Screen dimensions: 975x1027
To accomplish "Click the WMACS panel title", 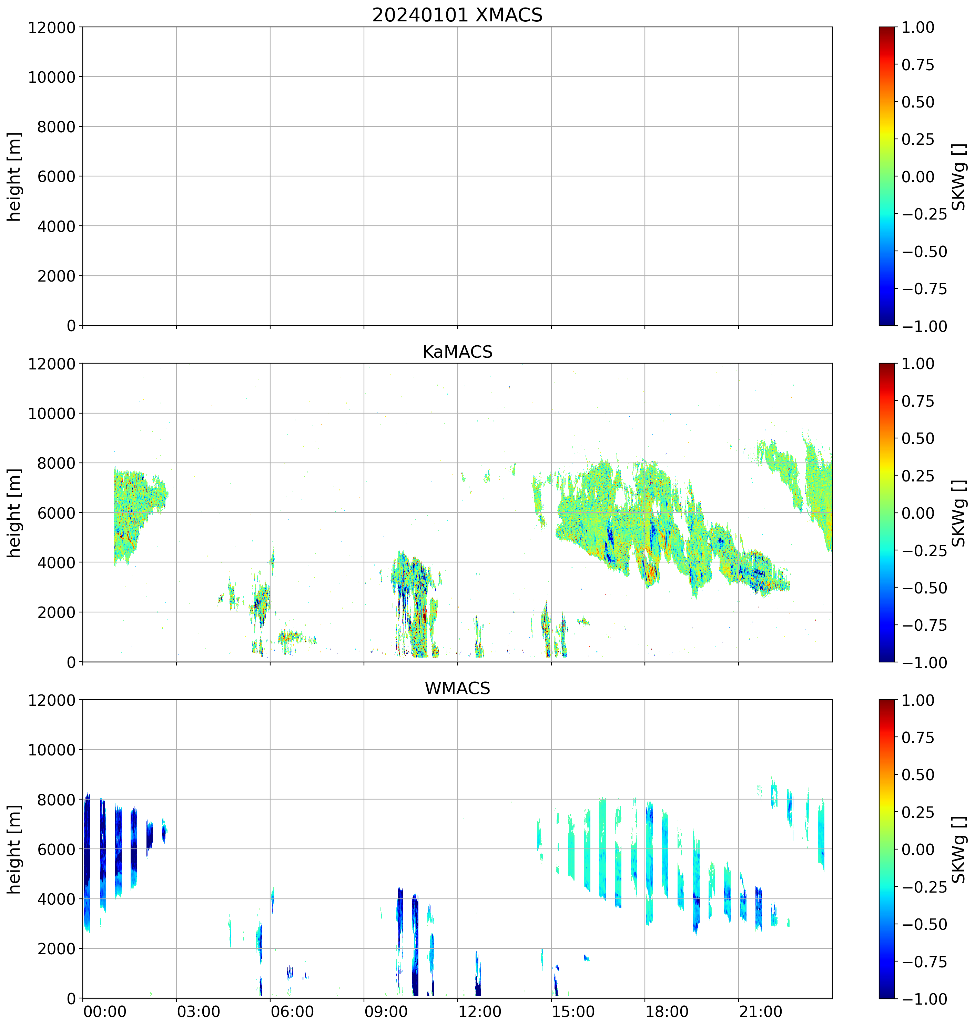I will click(x=457, y=688).
